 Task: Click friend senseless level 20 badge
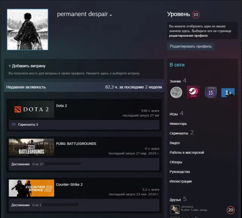point(231,210)
